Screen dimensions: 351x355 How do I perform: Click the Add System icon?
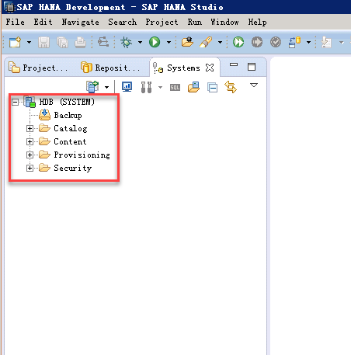pos(92,87)
